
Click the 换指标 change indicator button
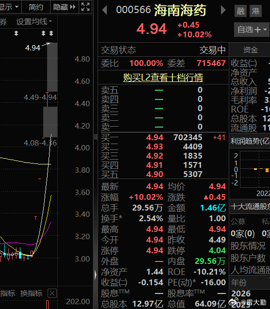tap(32, 293)
